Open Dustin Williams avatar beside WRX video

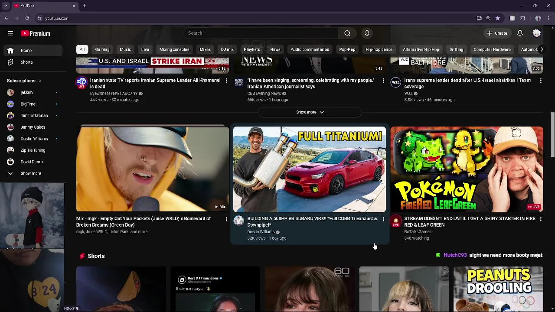tap(238, 221)
